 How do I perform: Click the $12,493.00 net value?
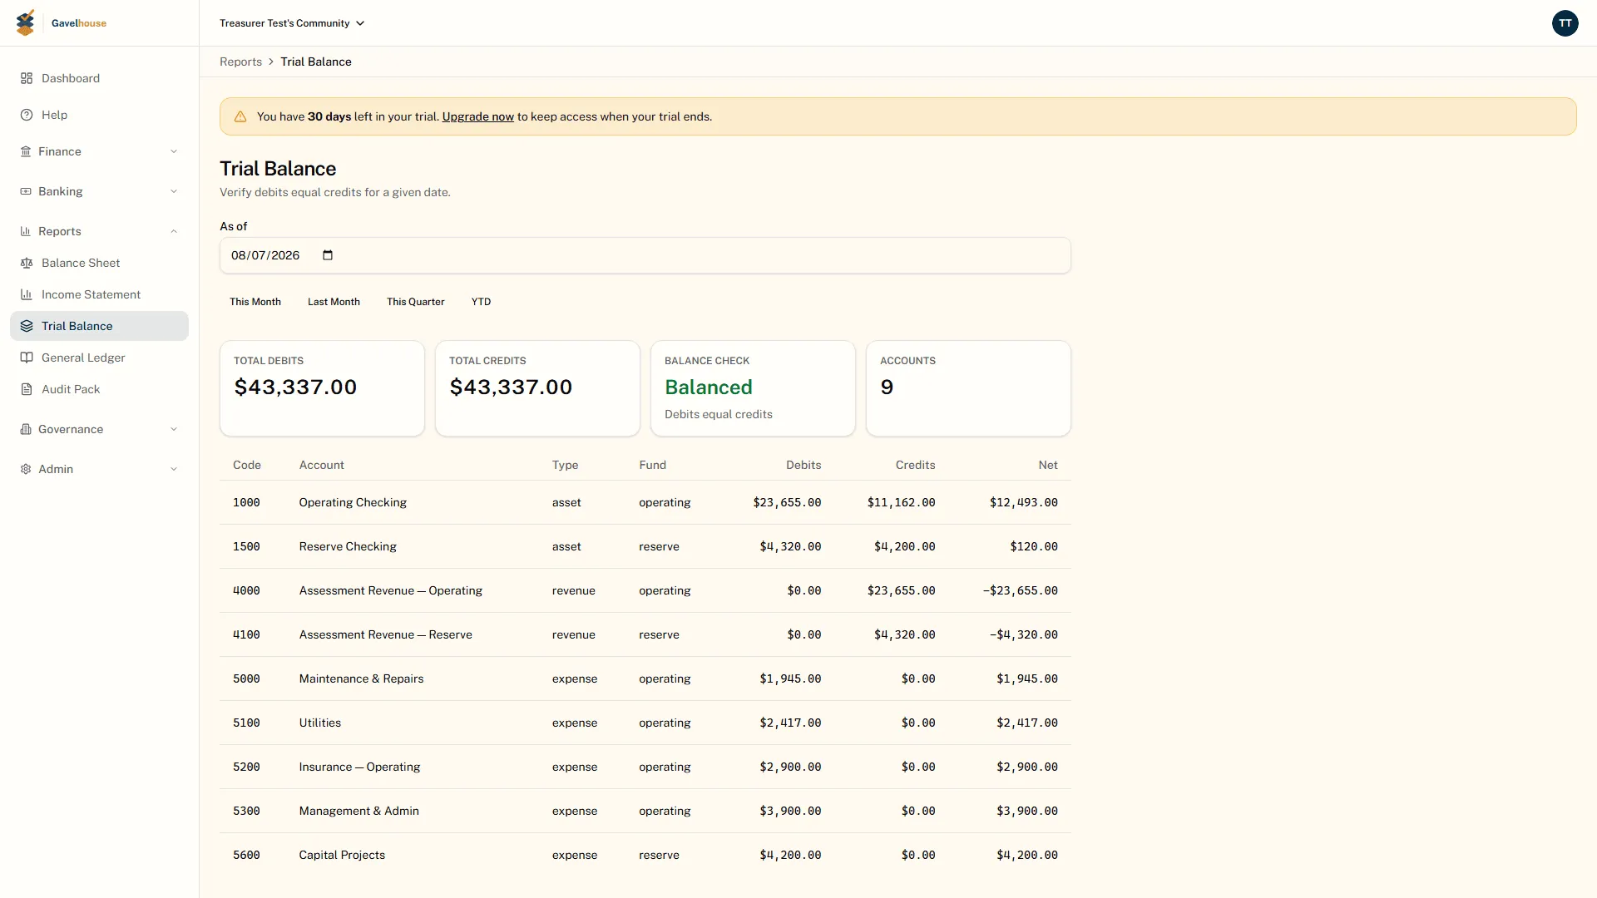coord(1023,502)
